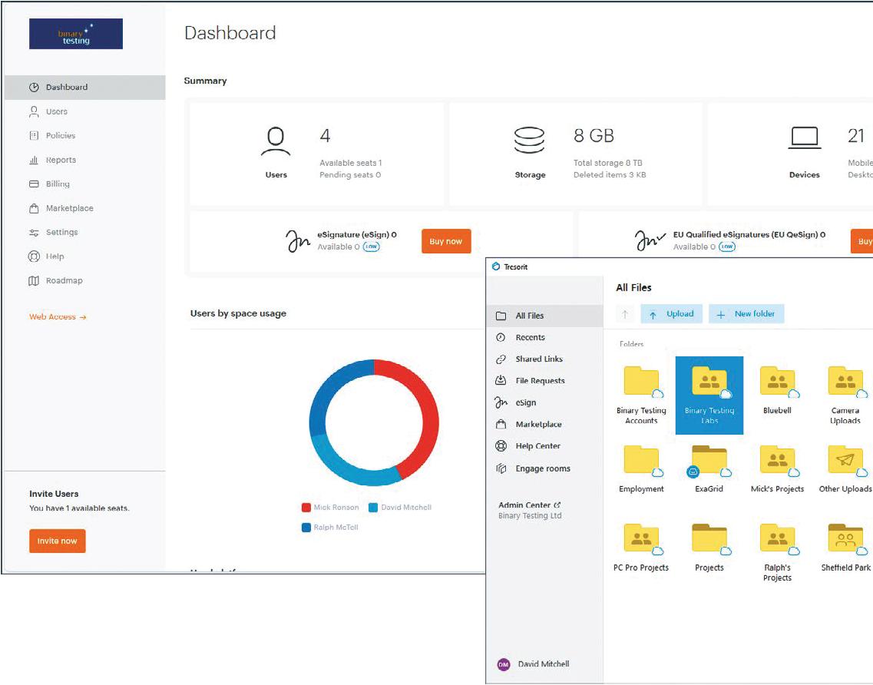Click the Low badge under EU QeSign
The image size is (873, 685).
coord(727,247)
